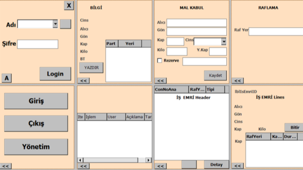
Task: Expand the Cins dropdown in Mal Kabul
Action: coord(224,41)
